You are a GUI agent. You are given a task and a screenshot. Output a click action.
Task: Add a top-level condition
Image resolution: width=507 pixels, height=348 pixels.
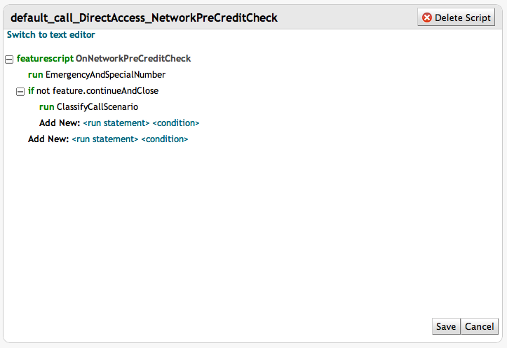pos(165,139)
